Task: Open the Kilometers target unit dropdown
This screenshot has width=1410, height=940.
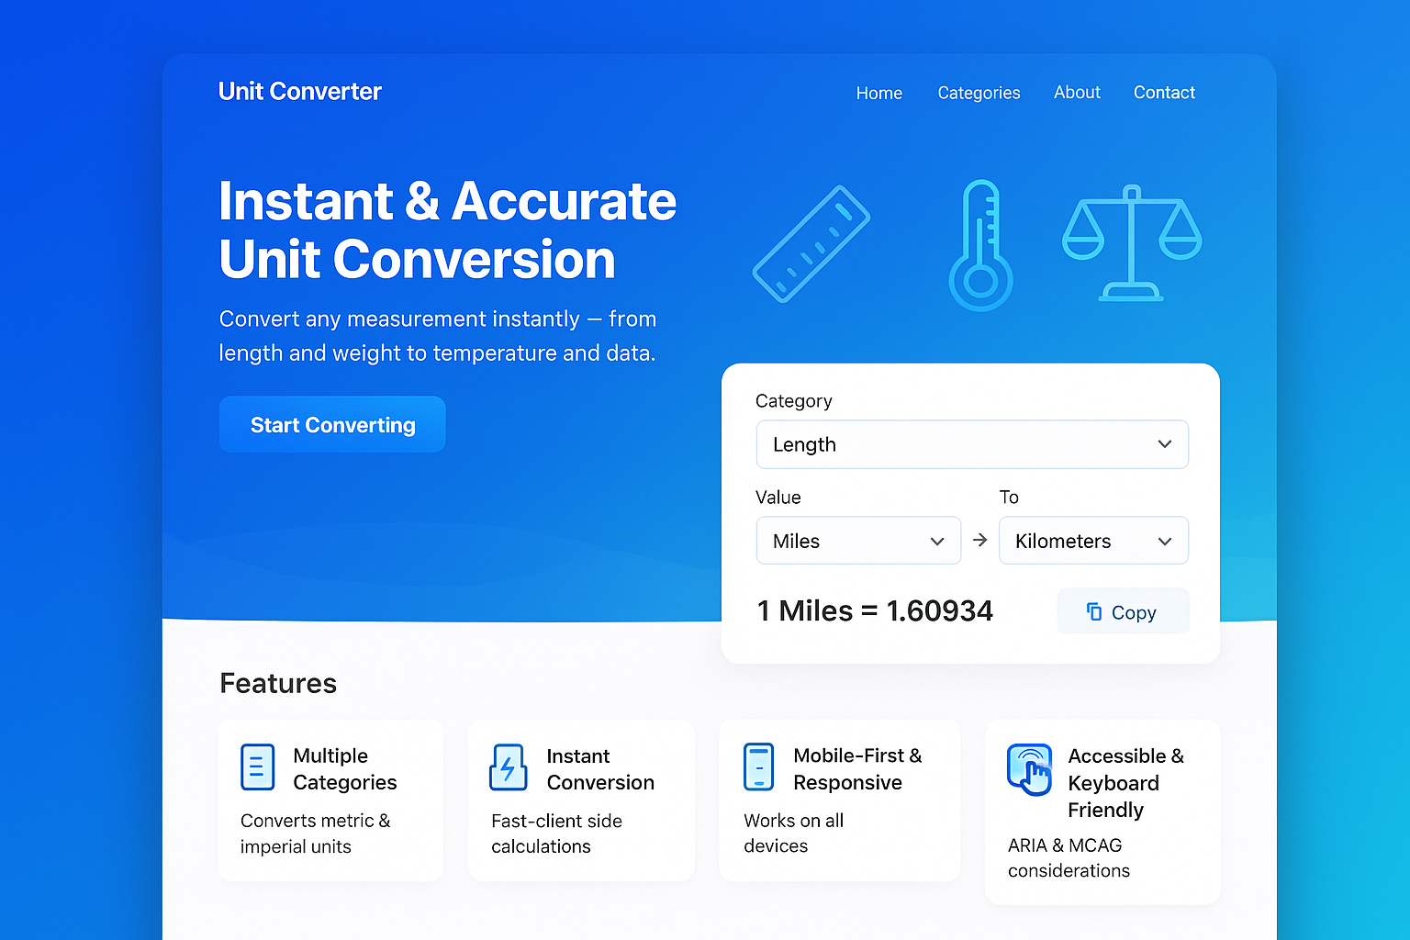Action: click(1092, 541)
